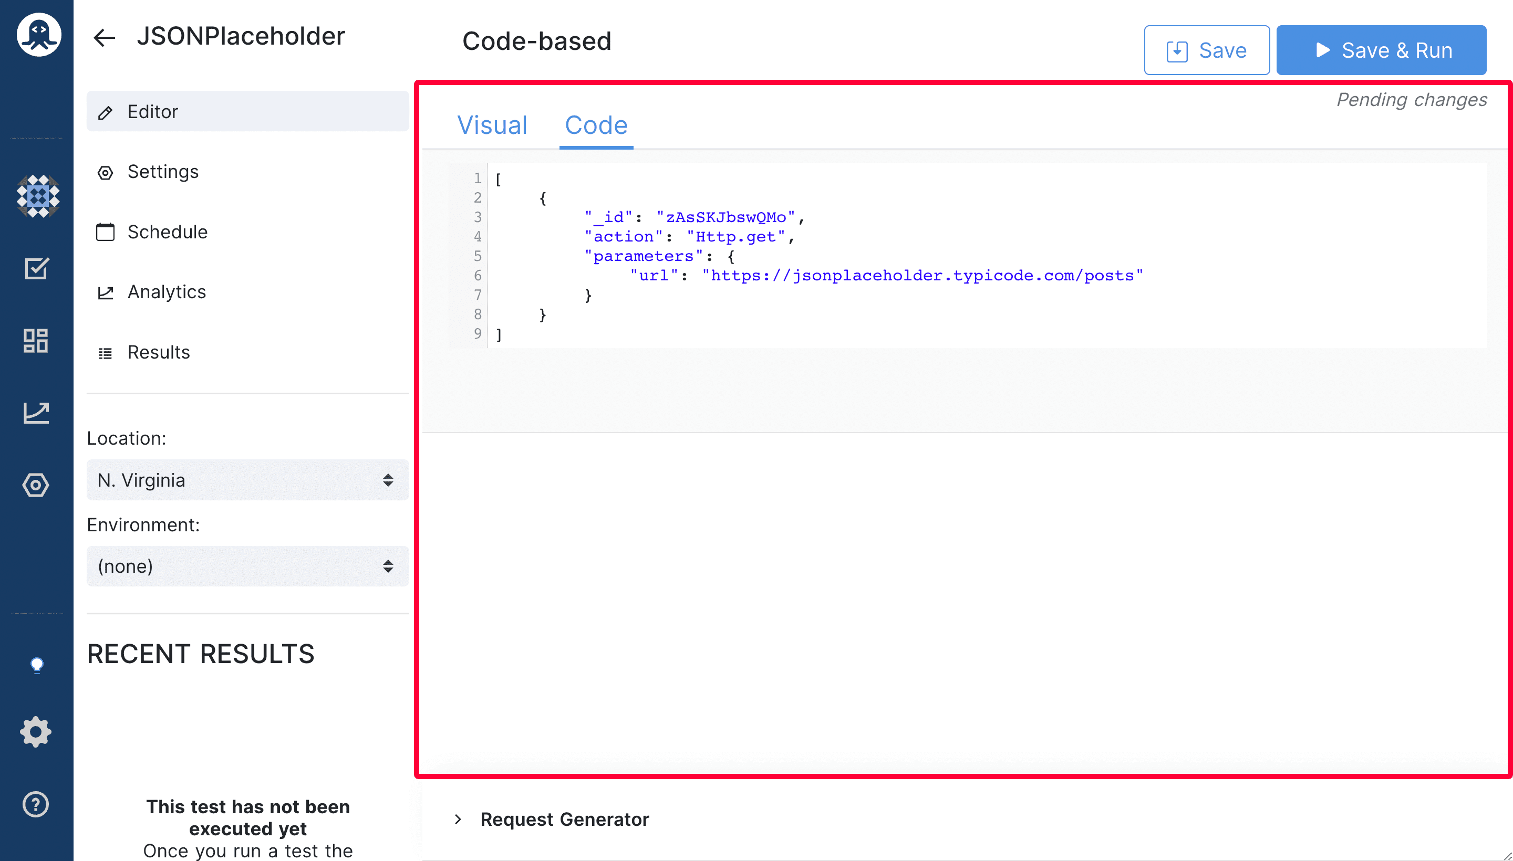This screenshot has width=1513, height=861.
Task: Open the help question mark icon
Action: coord(36,804)
